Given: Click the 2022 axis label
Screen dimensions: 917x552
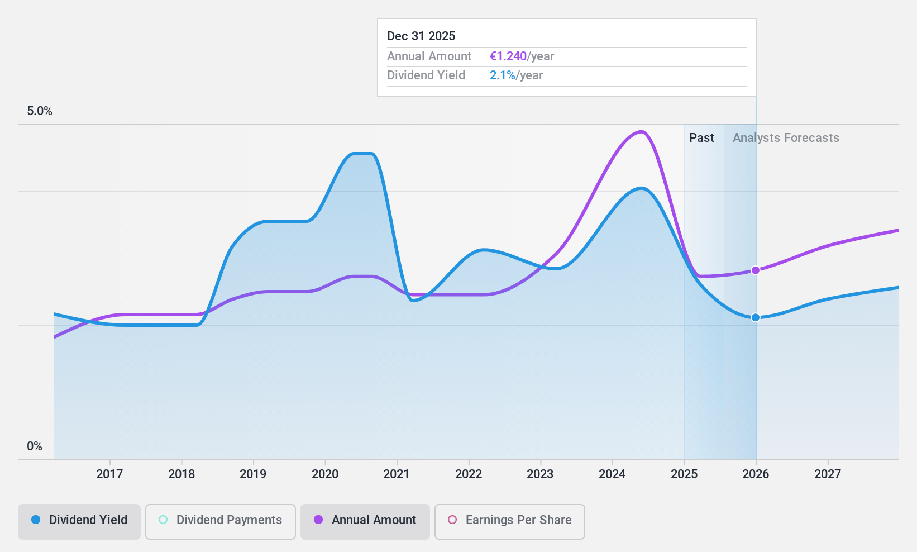Looking at the screenshot, I should (469, 474).
